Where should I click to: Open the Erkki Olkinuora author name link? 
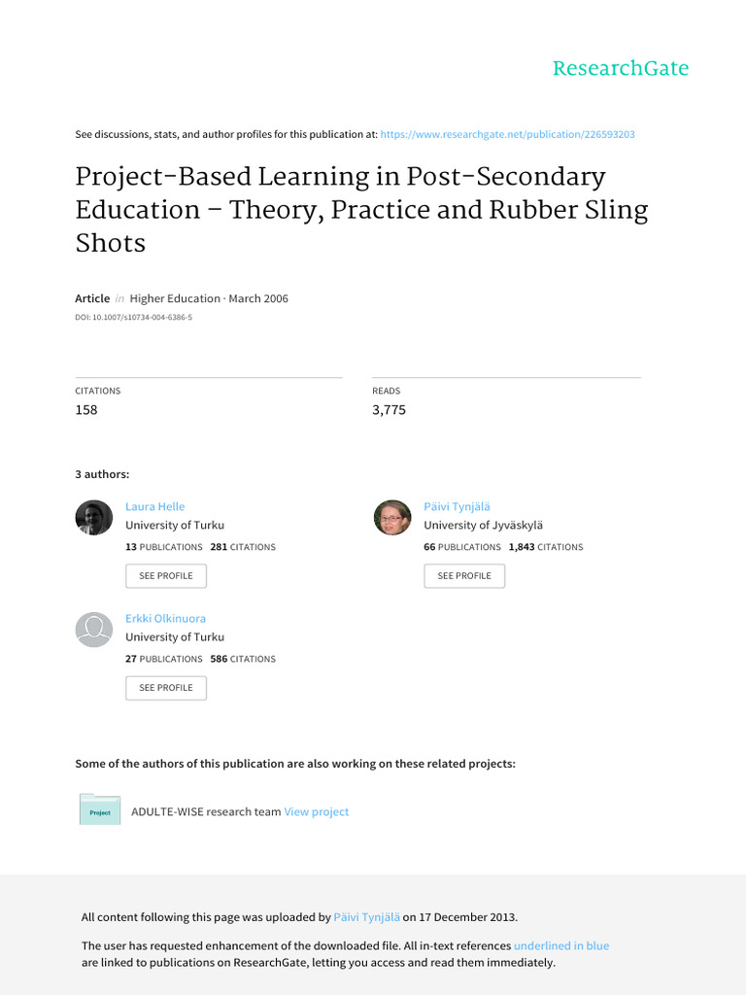[x=165, y=618]
